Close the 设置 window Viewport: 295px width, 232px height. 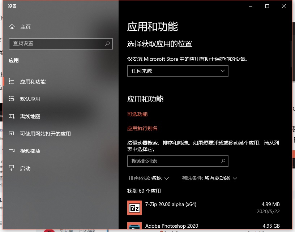pyautogui.click(x=284, y=6)
